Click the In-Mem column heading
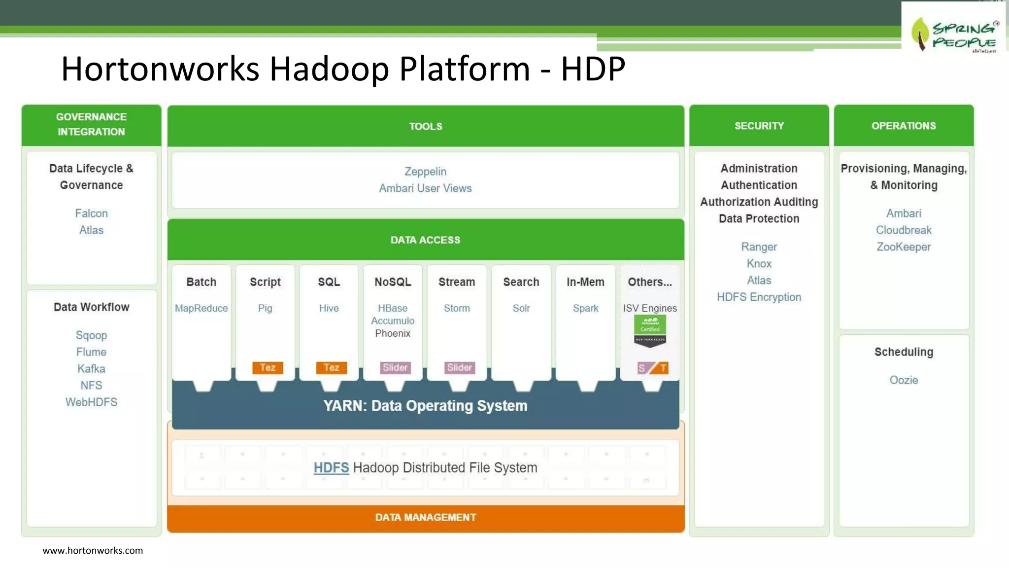 (x=585, y=282)
